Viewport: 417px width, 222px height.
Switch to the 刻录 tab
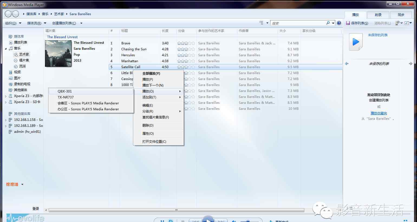pos(378,15)
